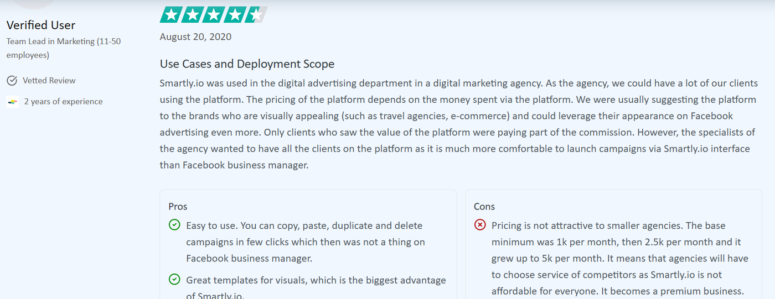Click '2 years of experience' text
775x299 pixels.
tap(63, 102)
